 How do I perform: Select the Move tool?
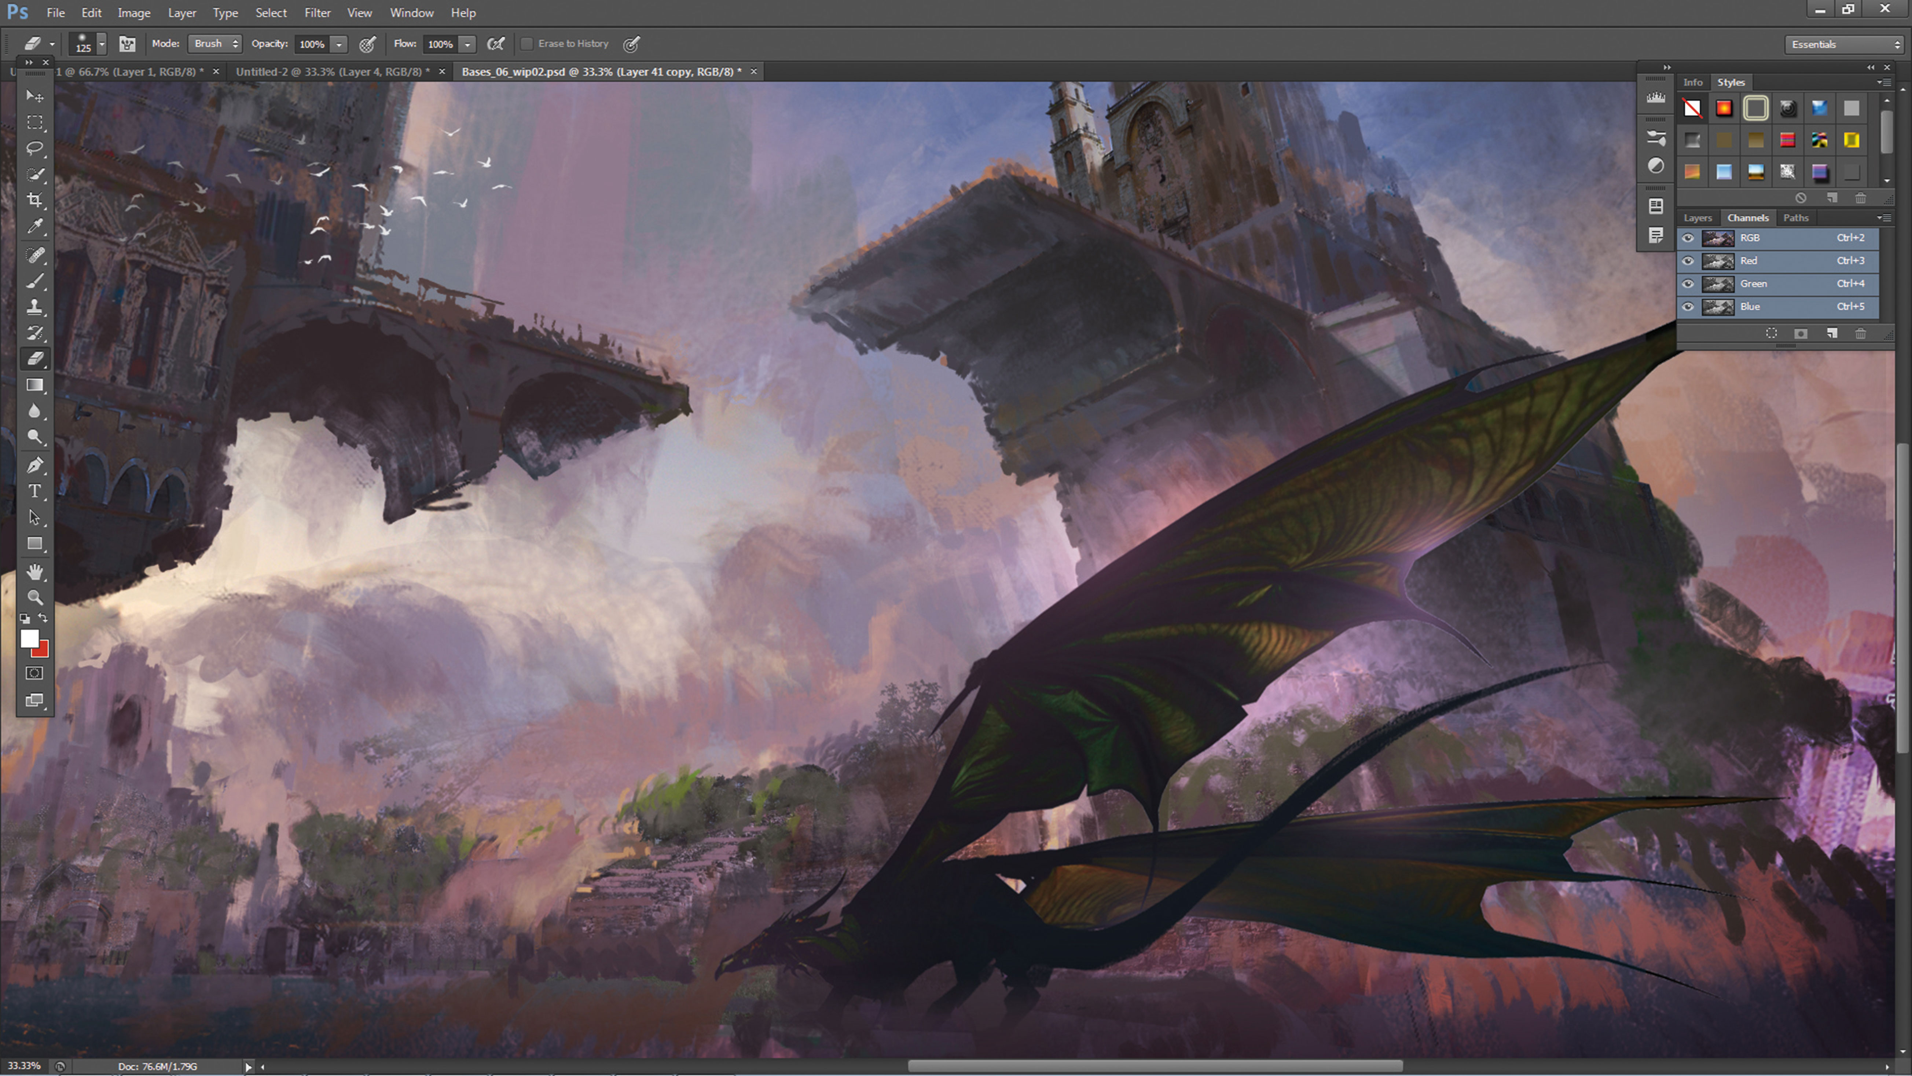[34, 96]
